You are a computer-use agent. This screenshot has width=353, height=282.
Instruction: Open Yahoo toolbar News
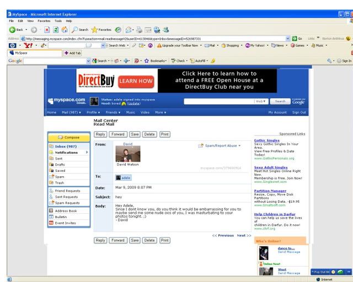tap(277, 45)
